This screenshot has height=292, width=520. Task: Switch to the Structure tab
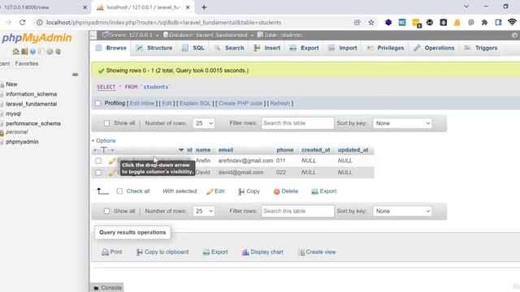click(154, 48)
